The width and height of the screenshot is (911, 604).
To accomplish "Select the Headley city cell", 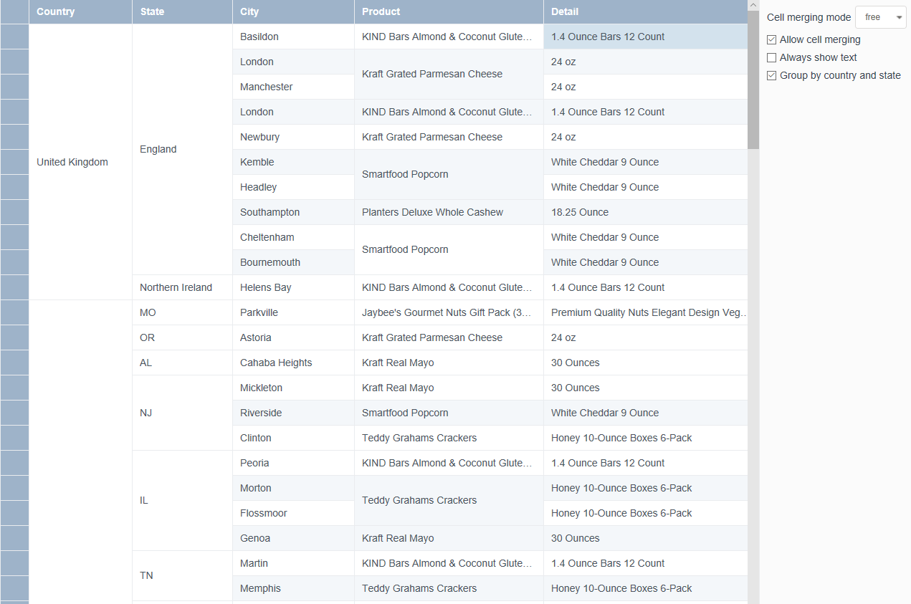I will point(293,187).
